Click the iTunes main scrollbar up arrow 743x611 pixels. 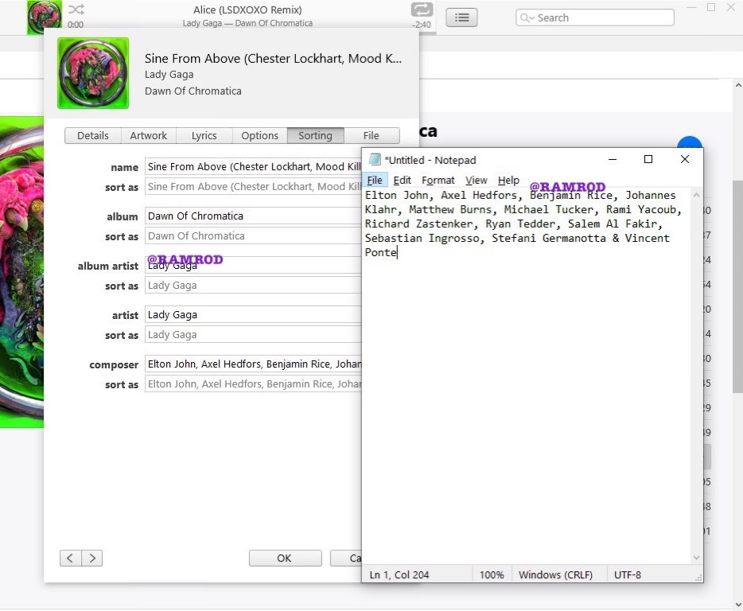tap(737, 85)
